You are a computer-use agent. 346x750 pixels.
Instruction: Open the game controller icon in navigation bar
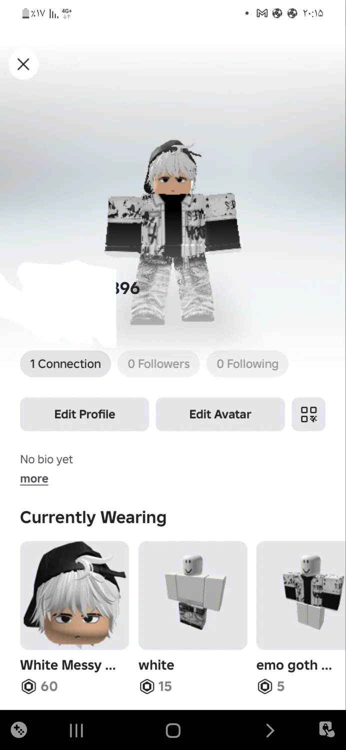(x=19, y=730)
